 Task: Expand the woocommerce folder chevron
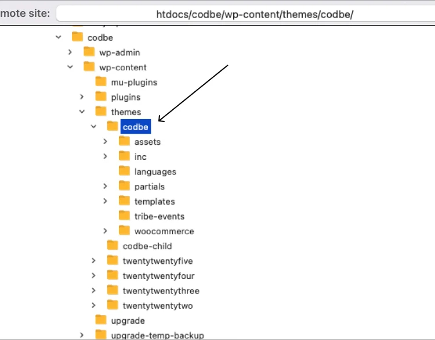pos(105,231)
